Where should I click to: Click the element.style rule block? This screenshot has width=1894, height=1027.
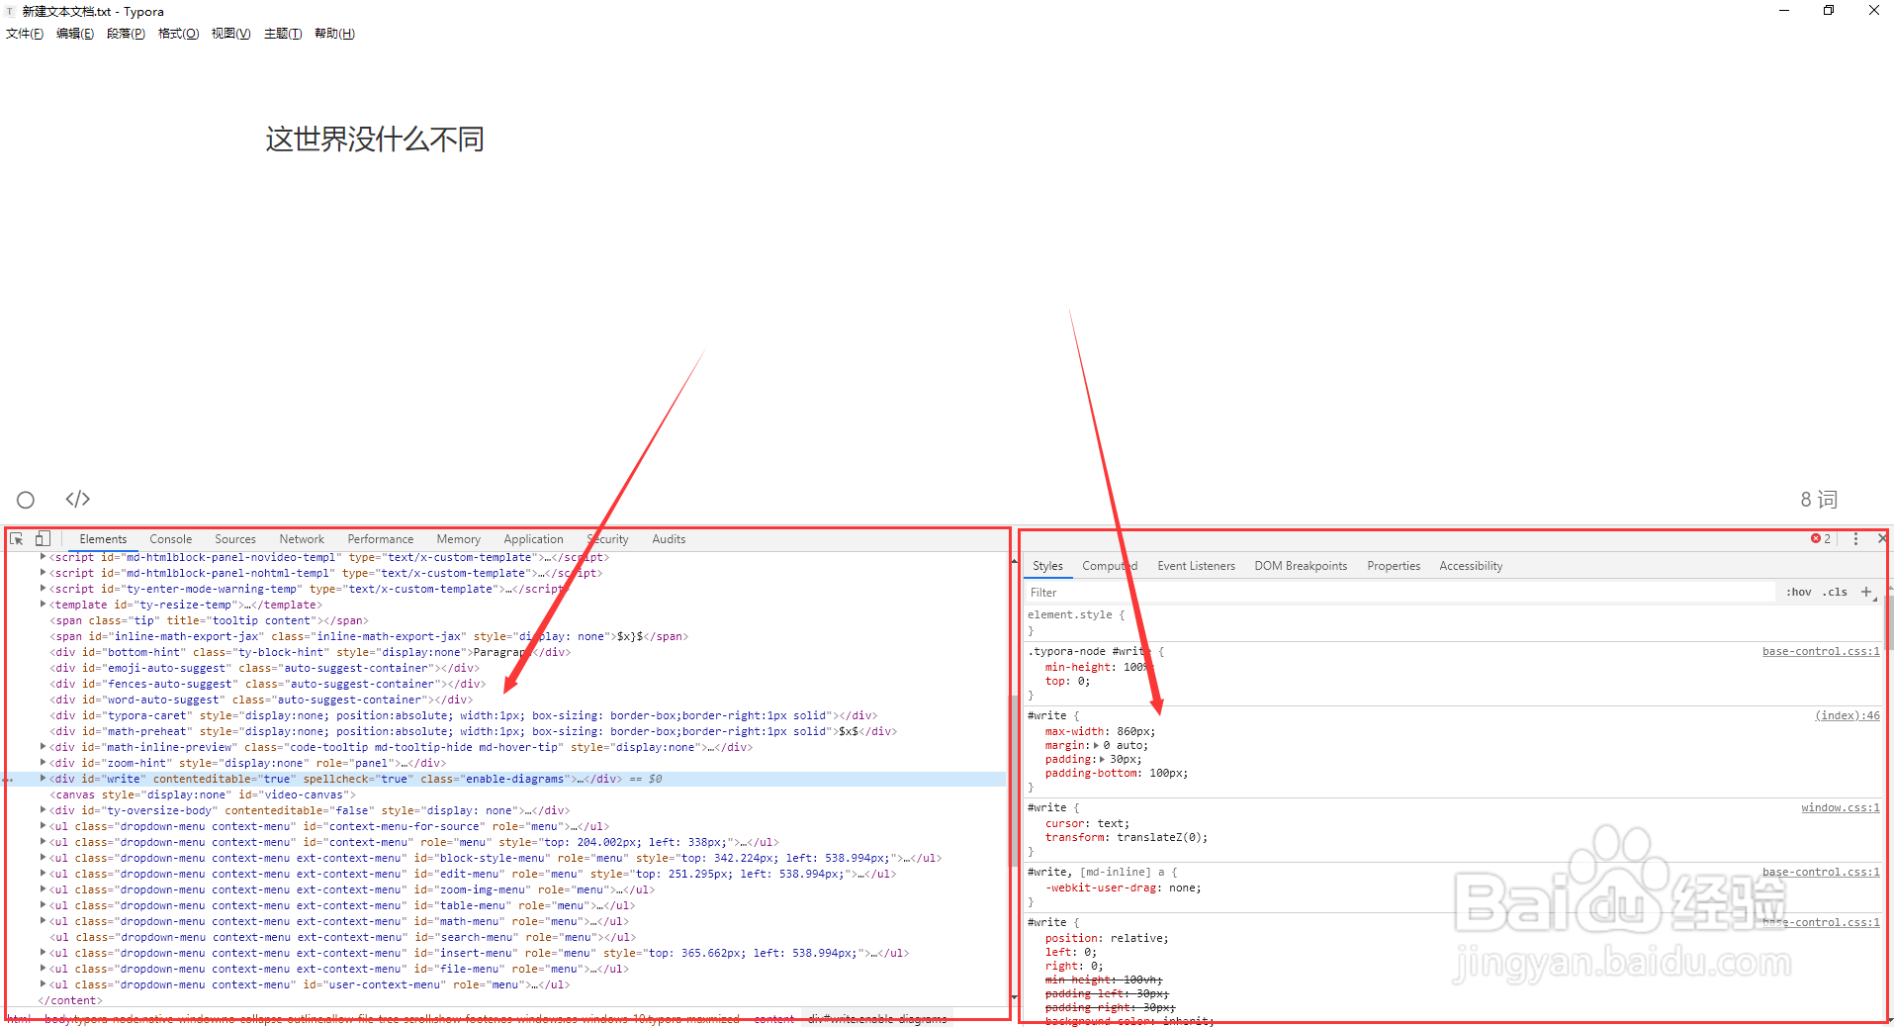tap(1454, 622)
